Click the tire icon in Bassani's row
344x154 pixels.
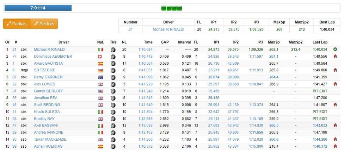(x=113, y=126)
